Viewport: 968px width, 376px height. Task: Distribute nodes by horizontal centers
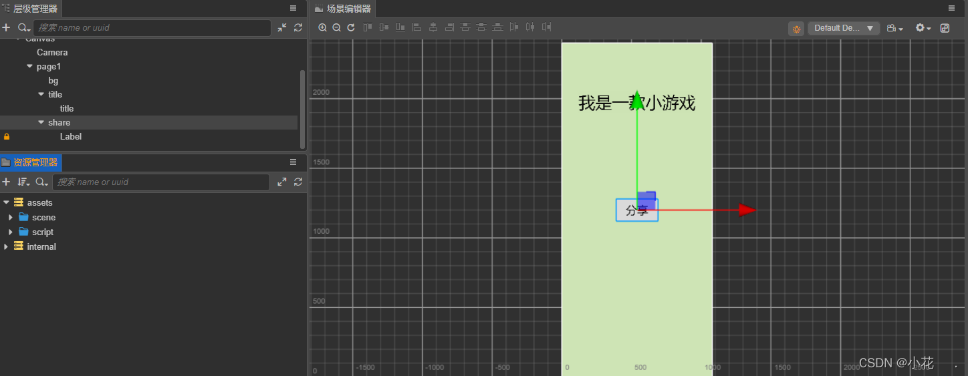coord(530,27)
